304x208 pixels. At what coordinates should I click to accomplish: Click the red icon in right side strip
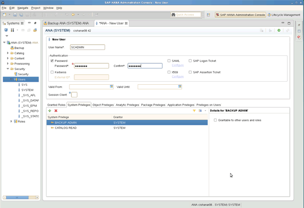[x=299, y=37]
